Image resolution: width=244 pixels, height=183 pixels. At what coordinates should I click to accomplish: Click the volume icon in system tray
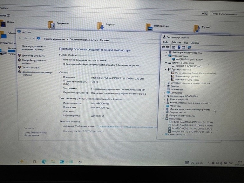tap(217, 163)
